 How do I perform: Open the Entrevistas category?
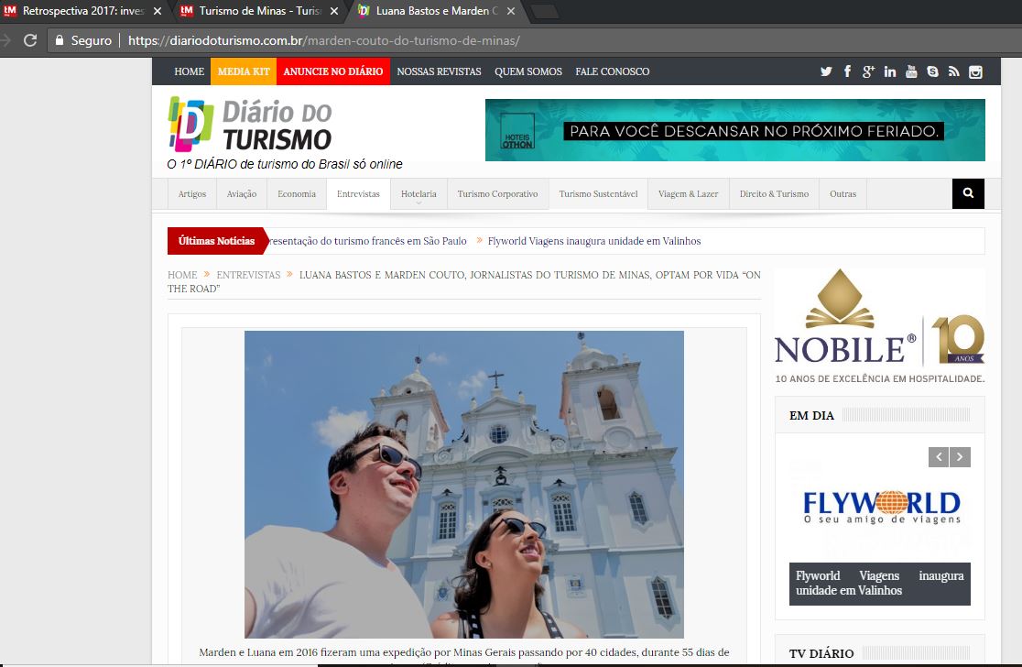(x=358, y=193)
